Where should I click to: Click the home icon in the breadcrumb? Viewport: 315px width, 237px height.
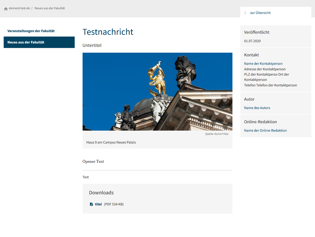pyautogui.click(x=6, y=9)
